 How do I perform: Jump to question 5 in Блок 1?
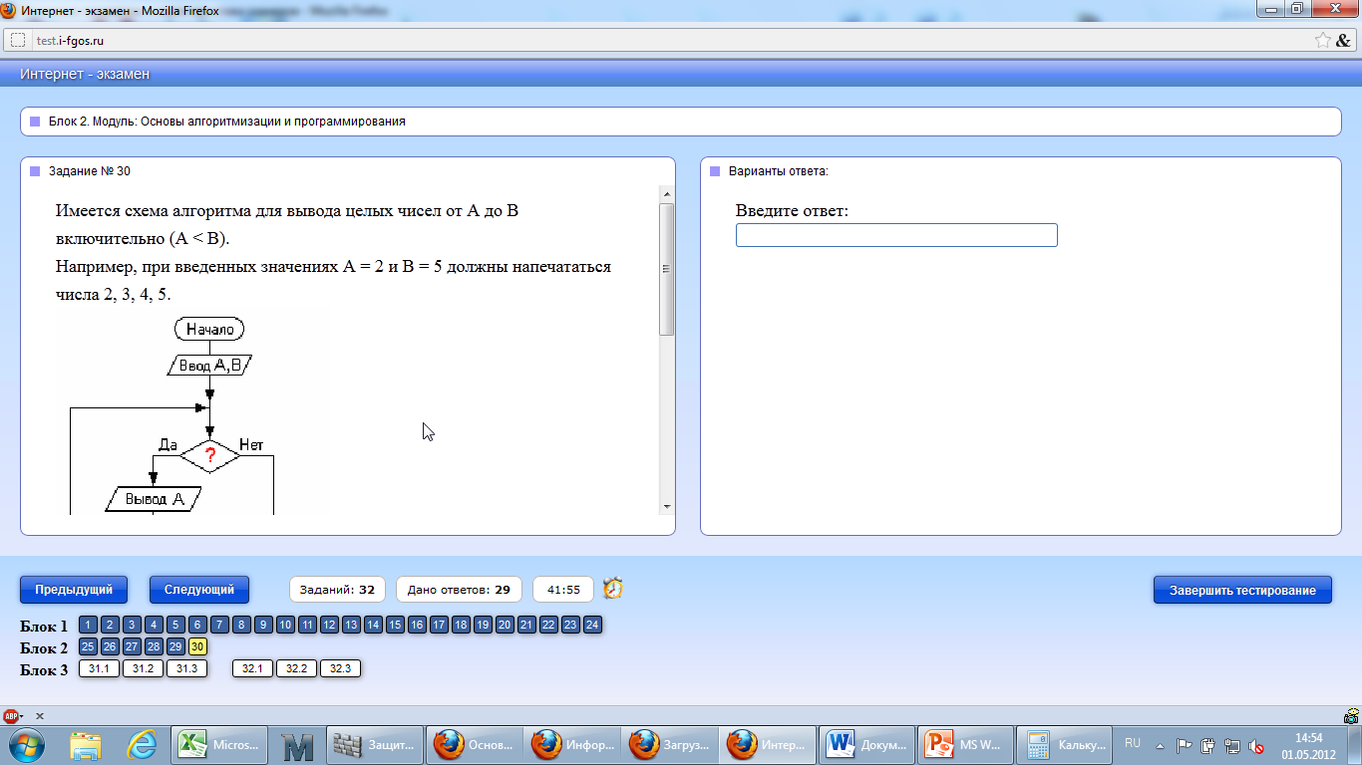(175, 626)
